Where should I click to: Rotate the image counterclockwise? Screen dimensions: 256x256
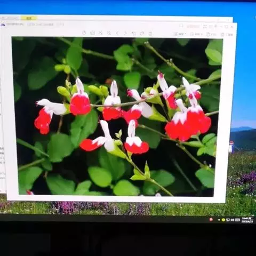click(x=134, y=33)
